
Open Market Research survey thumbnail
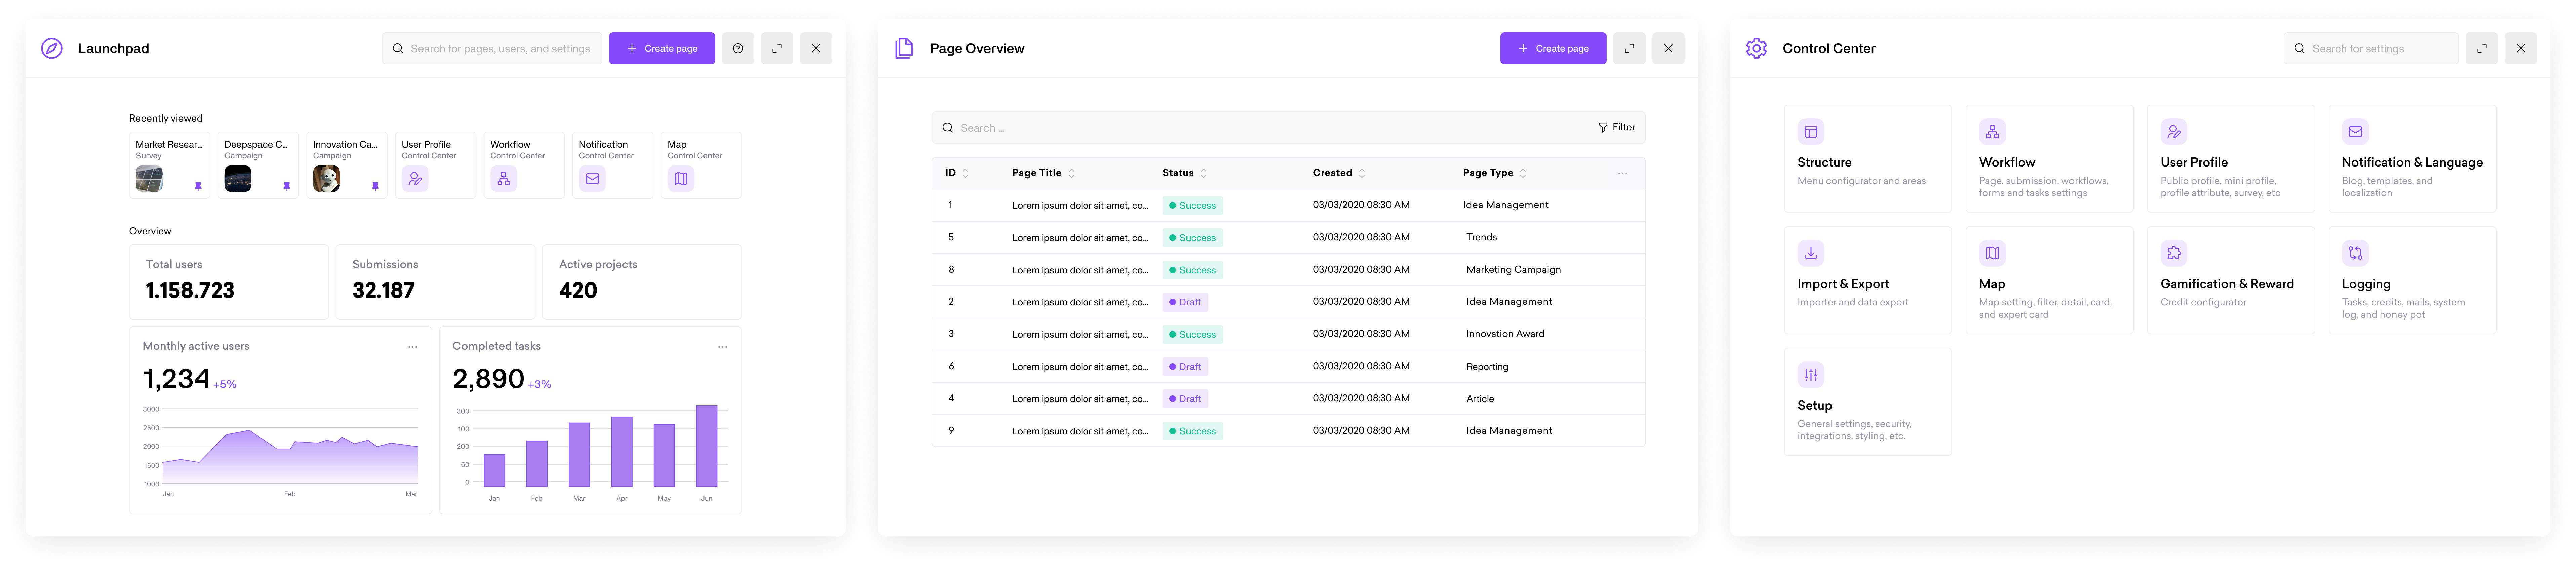pos(149,179)
